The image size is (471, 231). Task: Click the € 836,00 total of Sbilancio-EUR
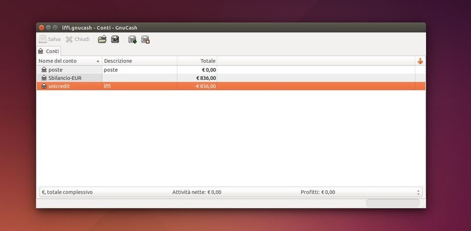(x=206, y=78)
